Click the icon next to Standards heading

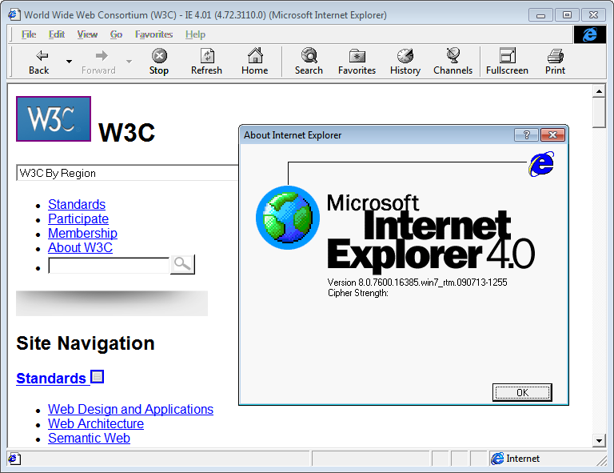pyautogui.click(x=97, y=377)
